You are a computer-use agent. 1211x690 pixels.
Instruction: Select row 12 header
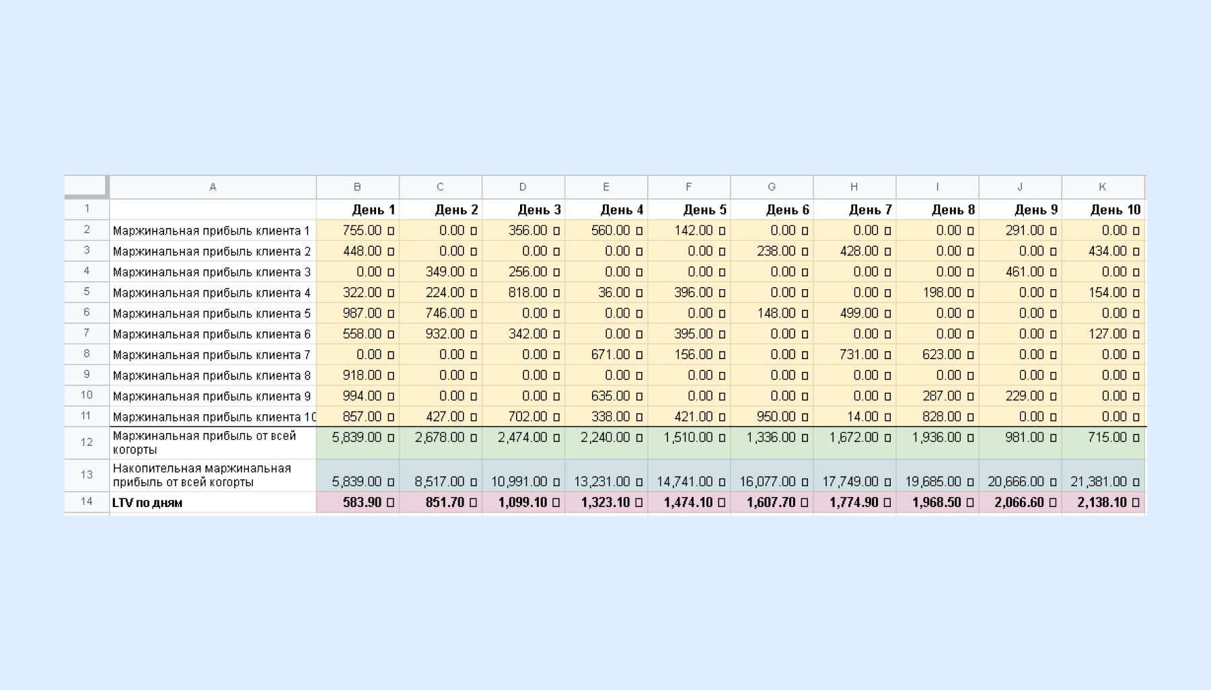coord(87,443)
